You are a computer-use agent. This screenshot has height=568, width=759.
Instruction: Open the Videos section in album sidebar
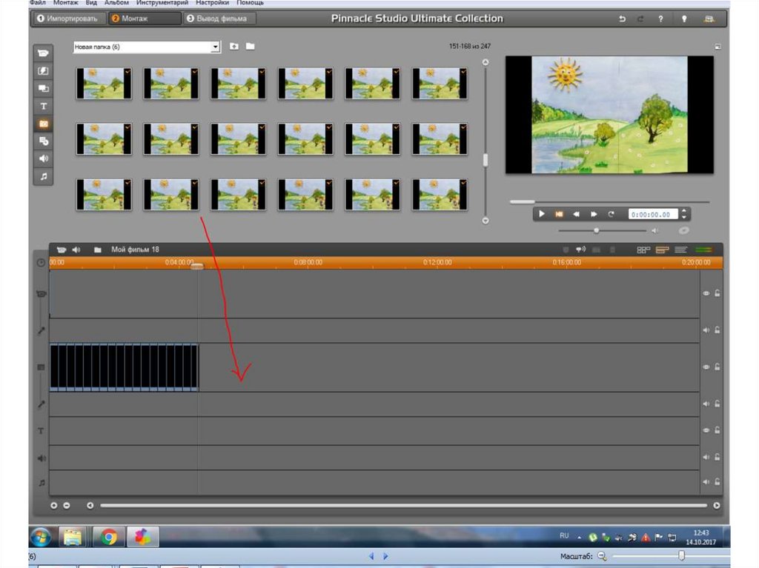click(44, 53)
